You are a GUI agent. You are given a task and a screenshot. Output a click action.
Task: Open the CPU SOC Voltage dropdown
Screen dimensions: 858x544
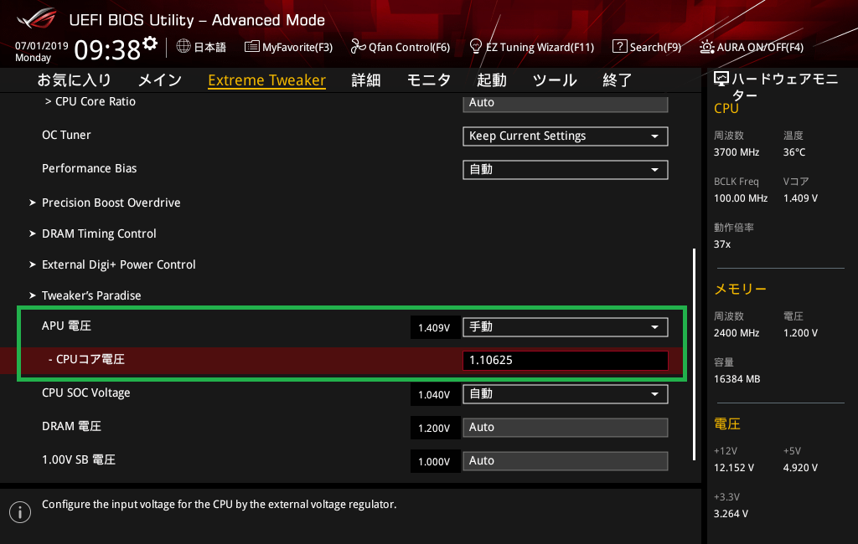(x=566, y=394)
